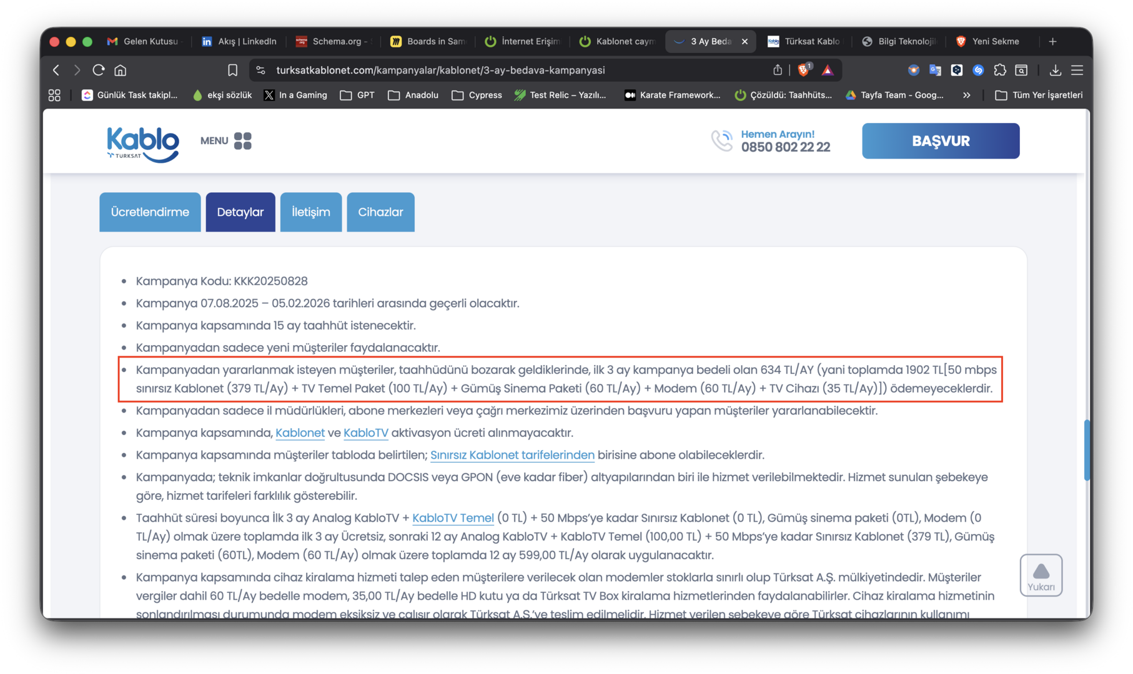Select the İletişim page tab
This screenshot has height=674, width=1133.
click(311, 212)
